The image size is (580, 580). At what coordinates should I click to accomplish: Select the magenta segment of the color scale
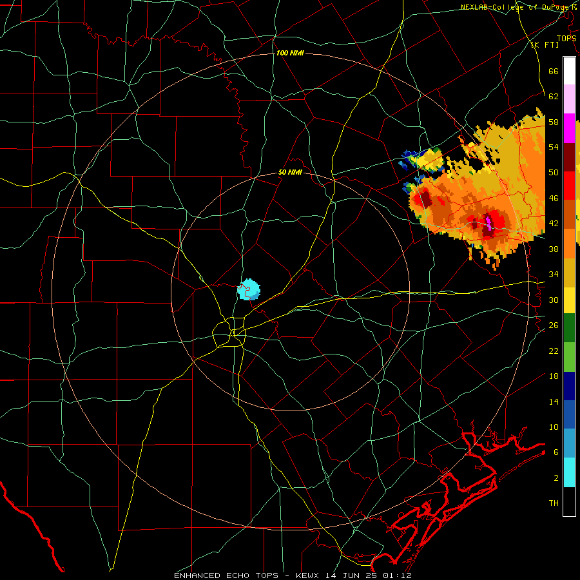click(x=569, y=128)
